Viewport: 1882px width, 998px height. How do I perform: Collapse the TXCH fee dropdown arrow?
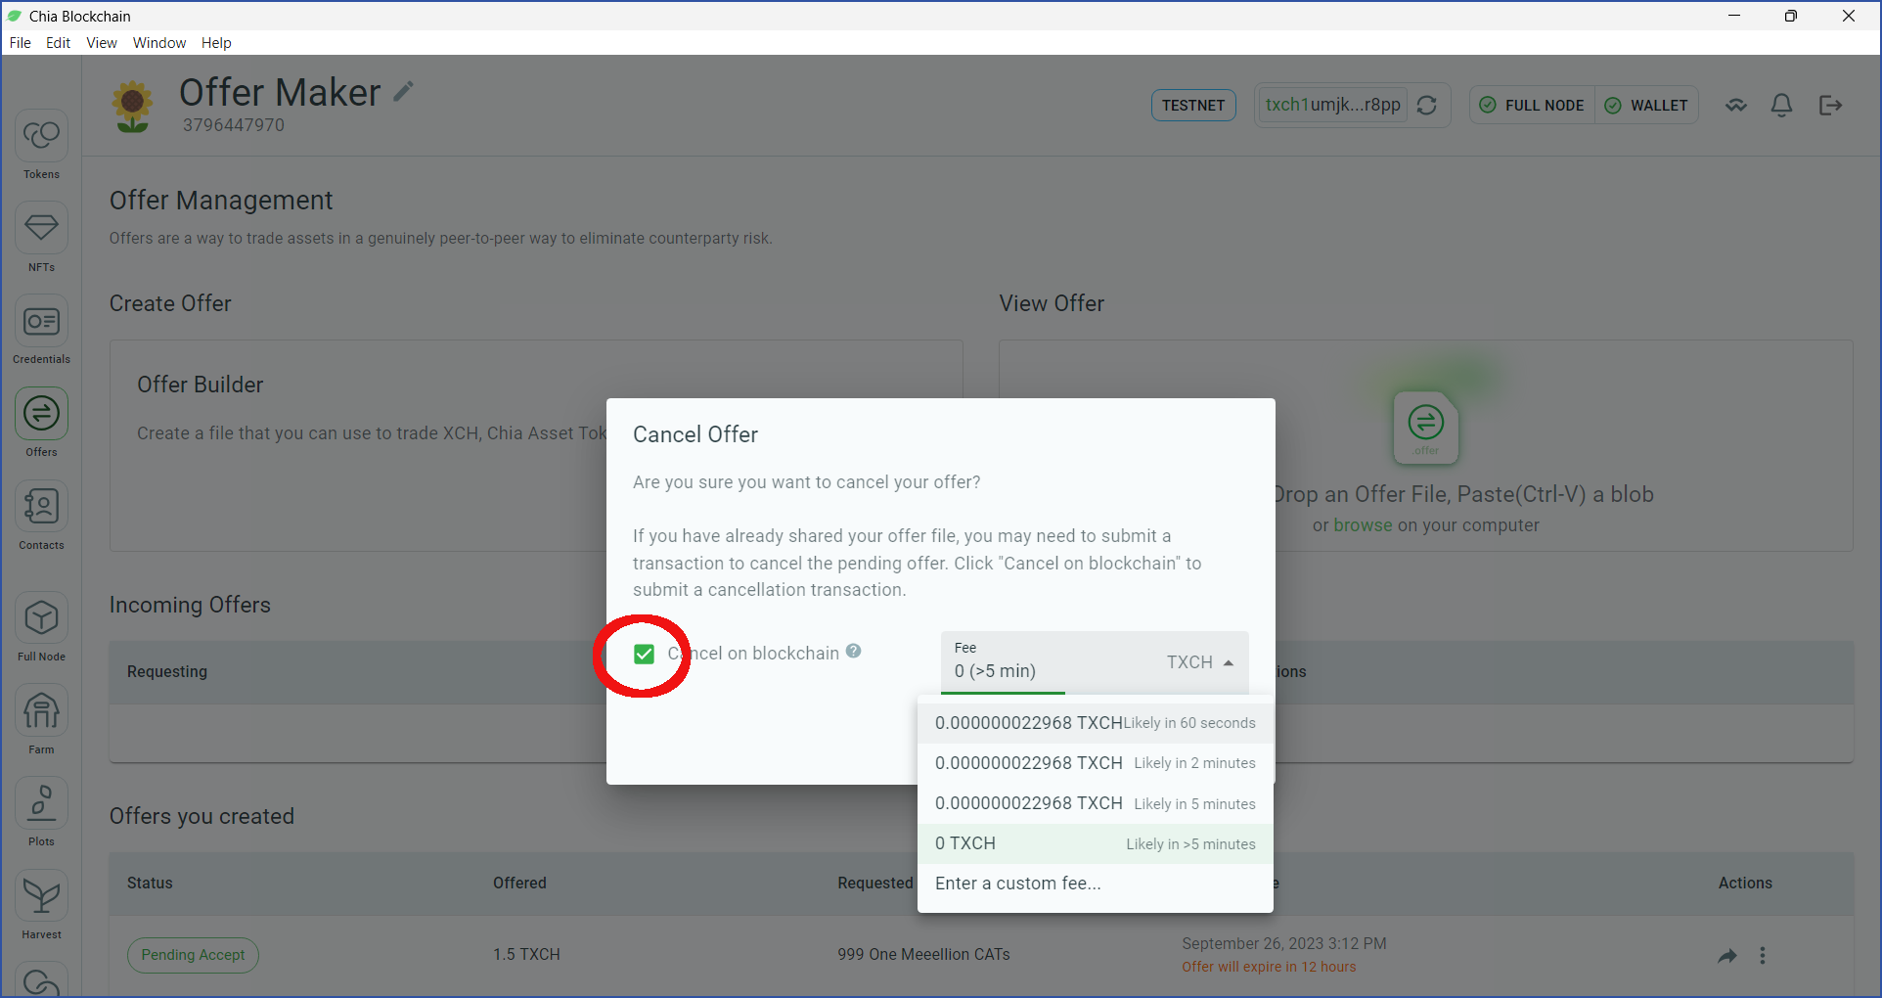click(x=1228, y=662)
